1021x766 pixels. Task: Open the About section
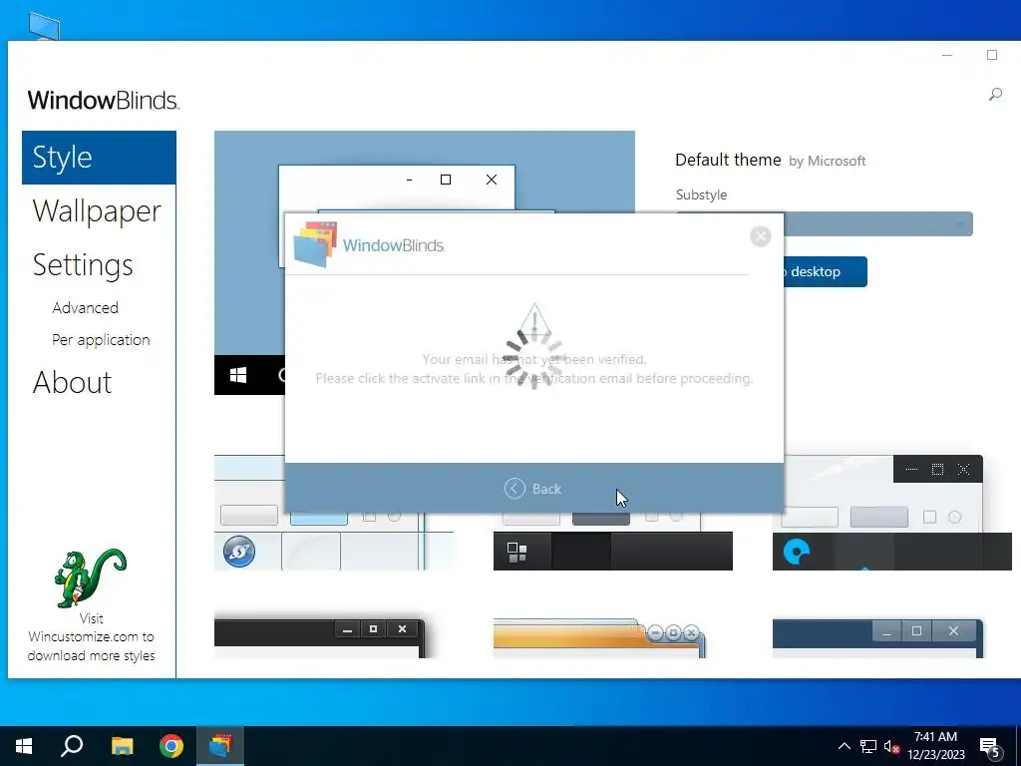click(72, 382)
